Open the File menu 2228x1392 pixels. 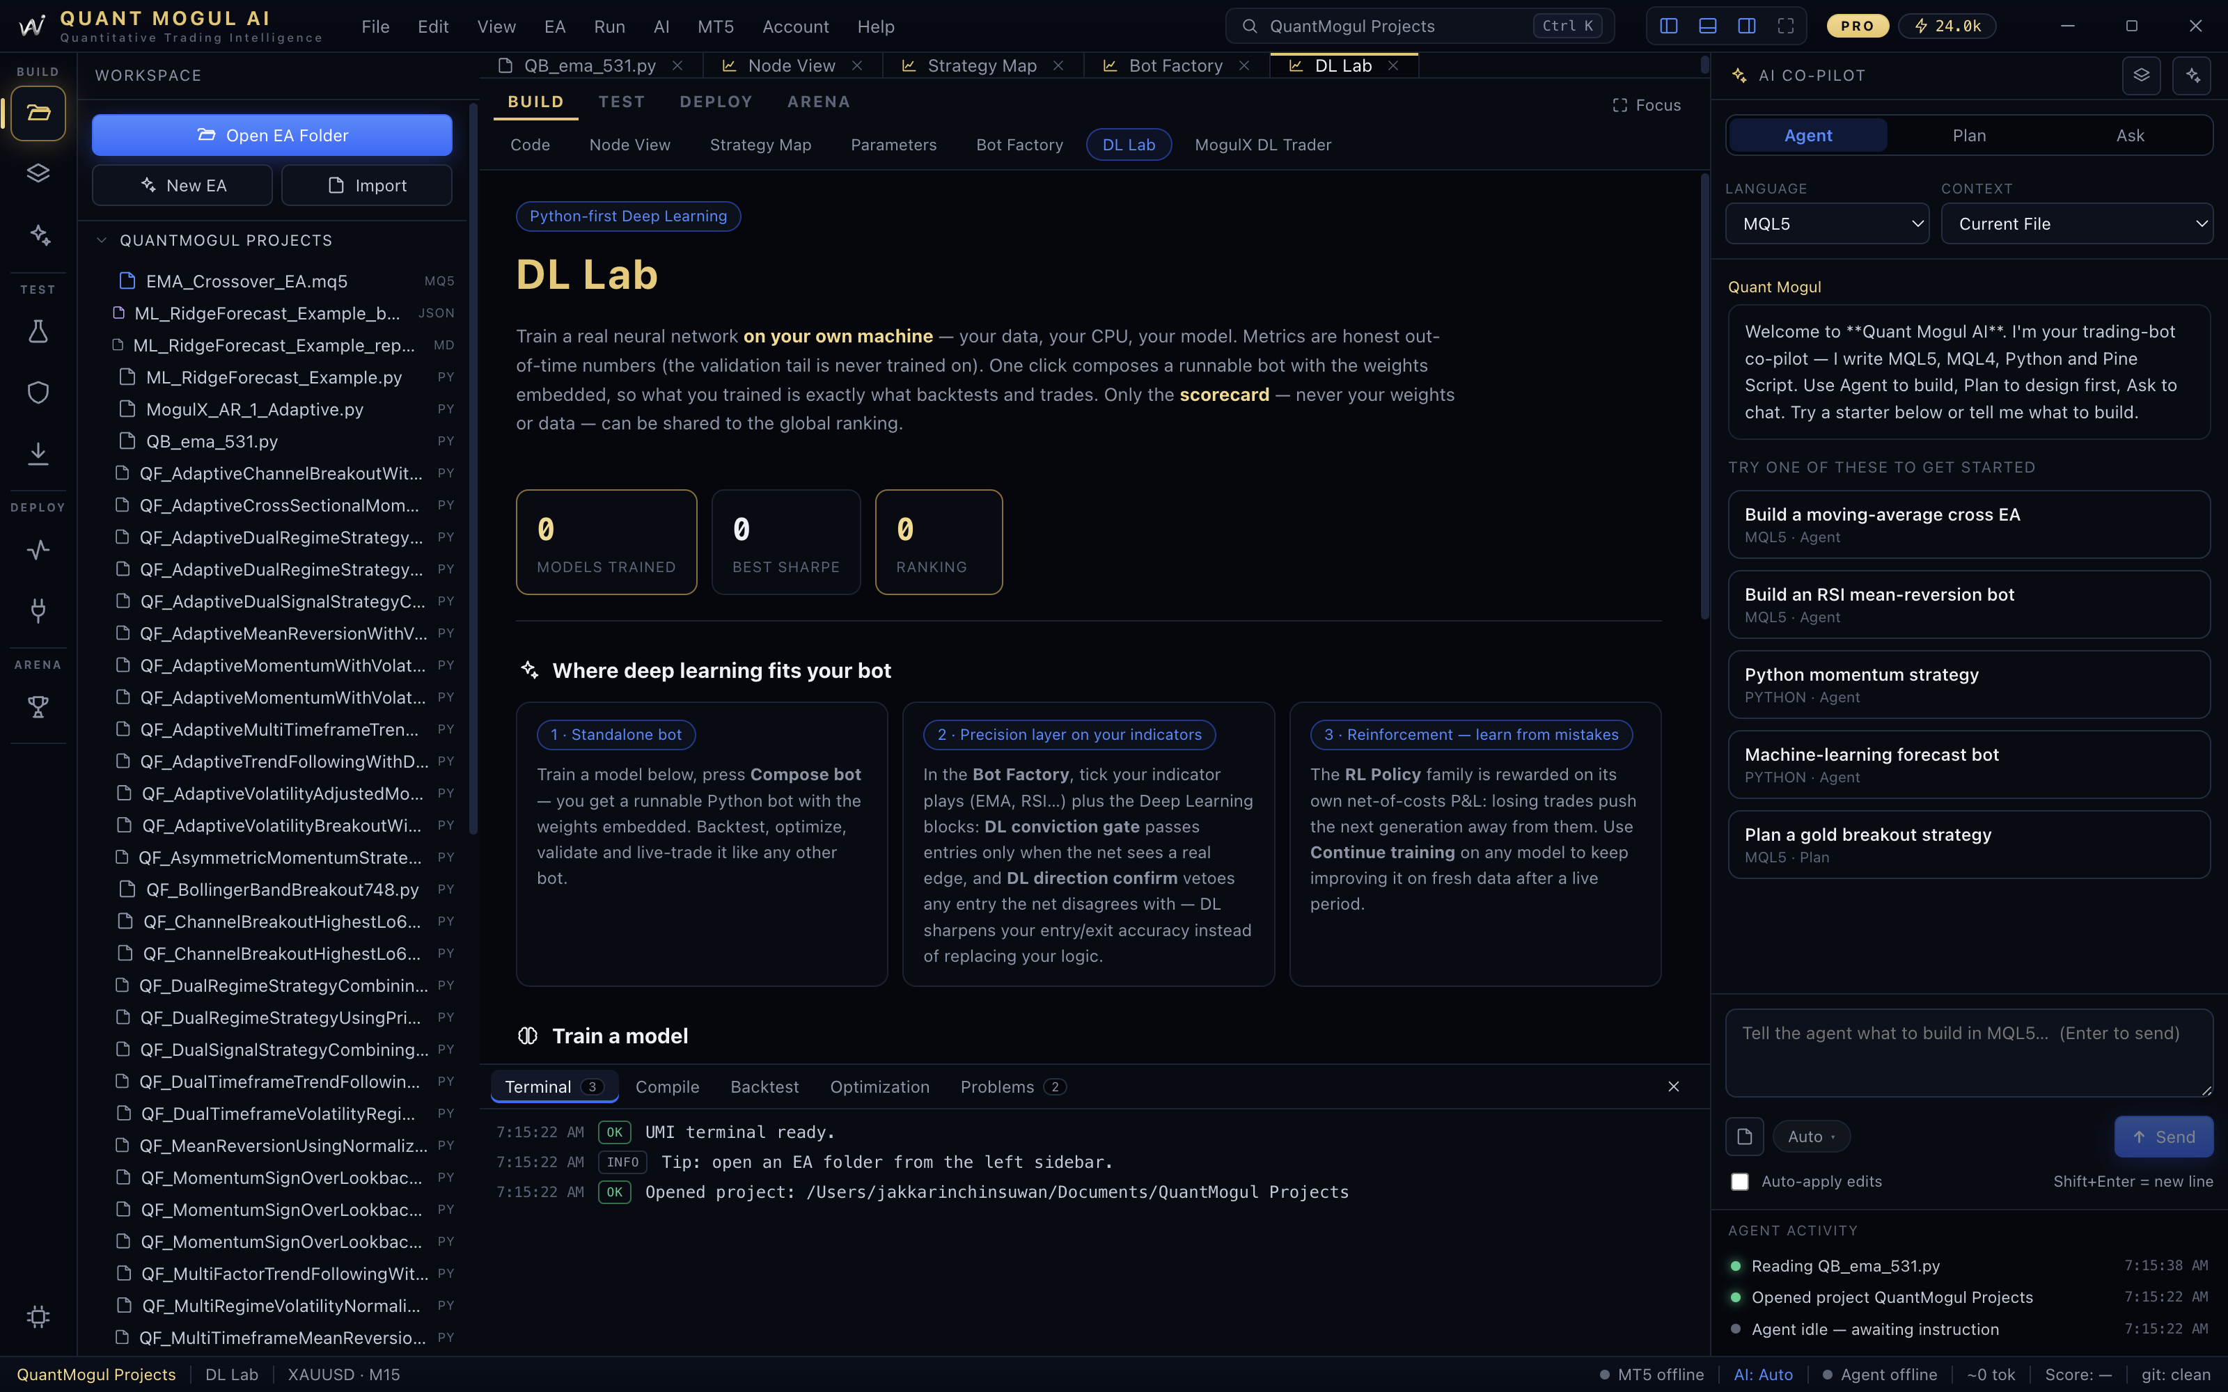[x=375, y=26]
